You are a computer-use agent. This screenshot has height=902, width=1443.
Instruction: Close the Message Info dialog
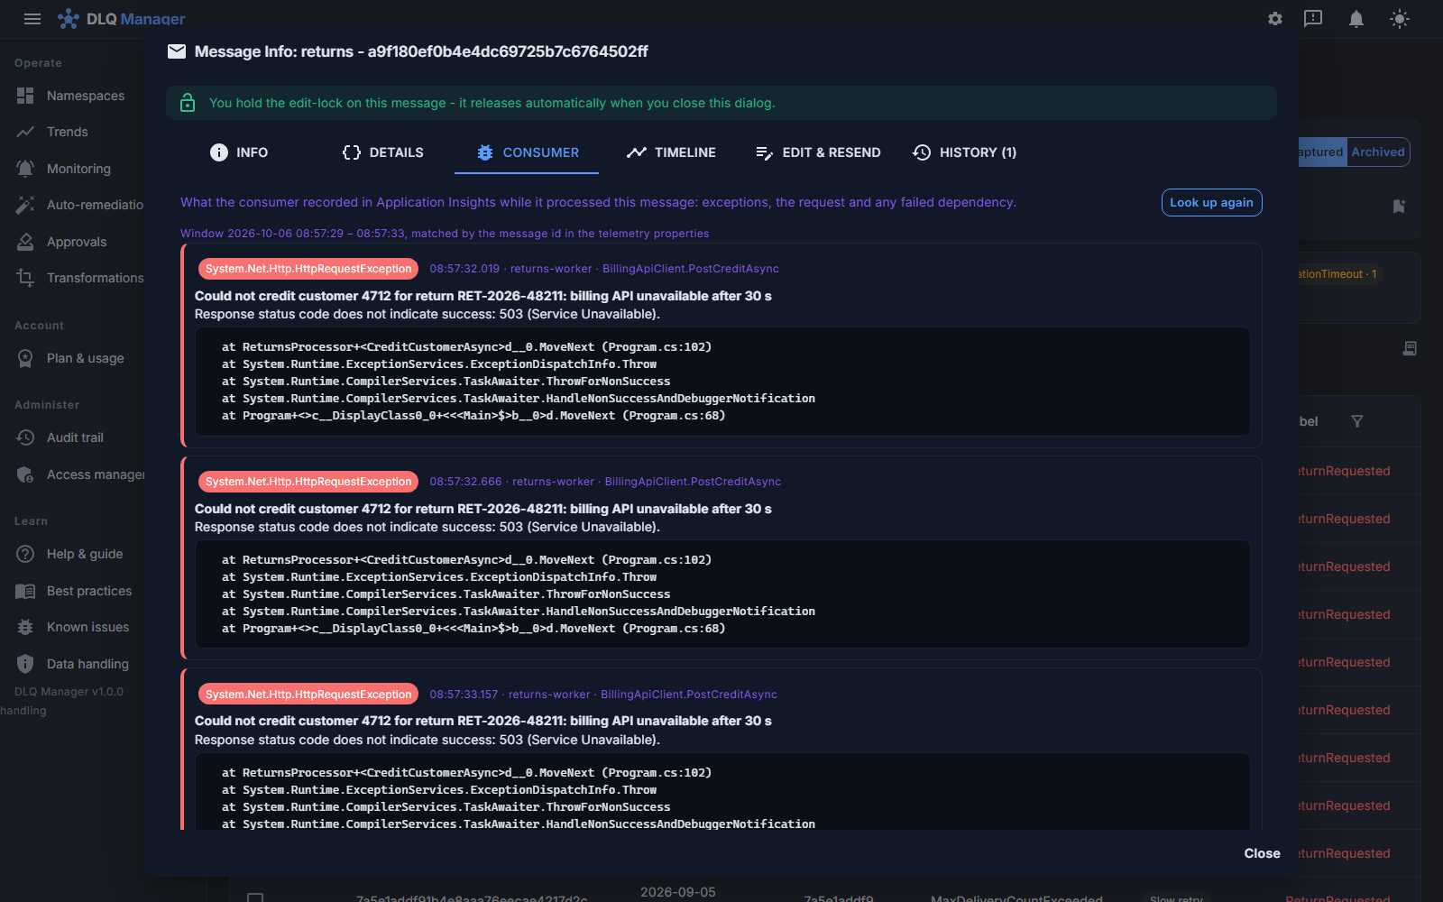(x=1262, y=853)
